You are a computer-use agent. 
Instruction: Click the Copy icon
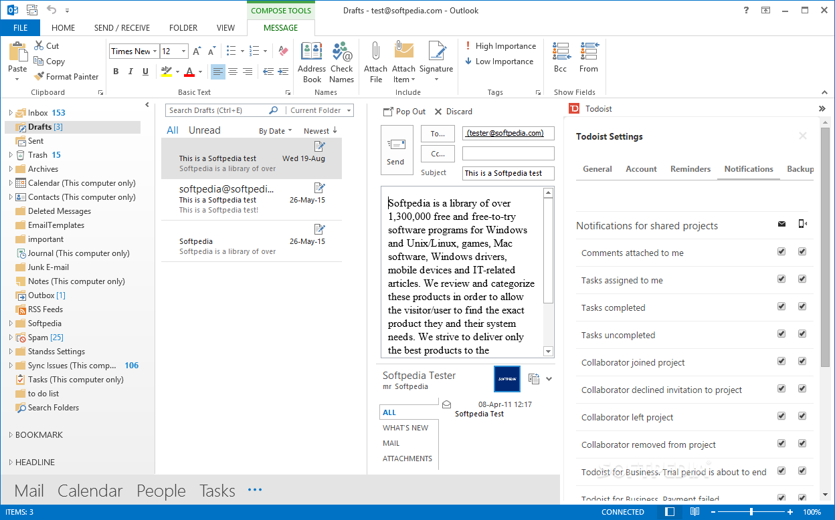39,61
